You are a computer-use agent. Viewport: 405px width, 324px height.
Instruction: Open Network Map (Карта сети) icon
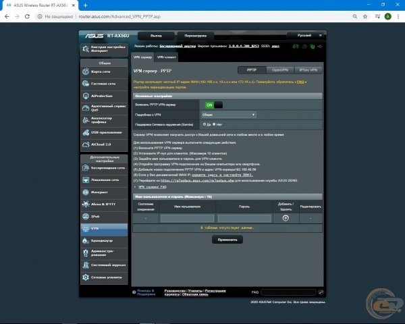point(86,72)
